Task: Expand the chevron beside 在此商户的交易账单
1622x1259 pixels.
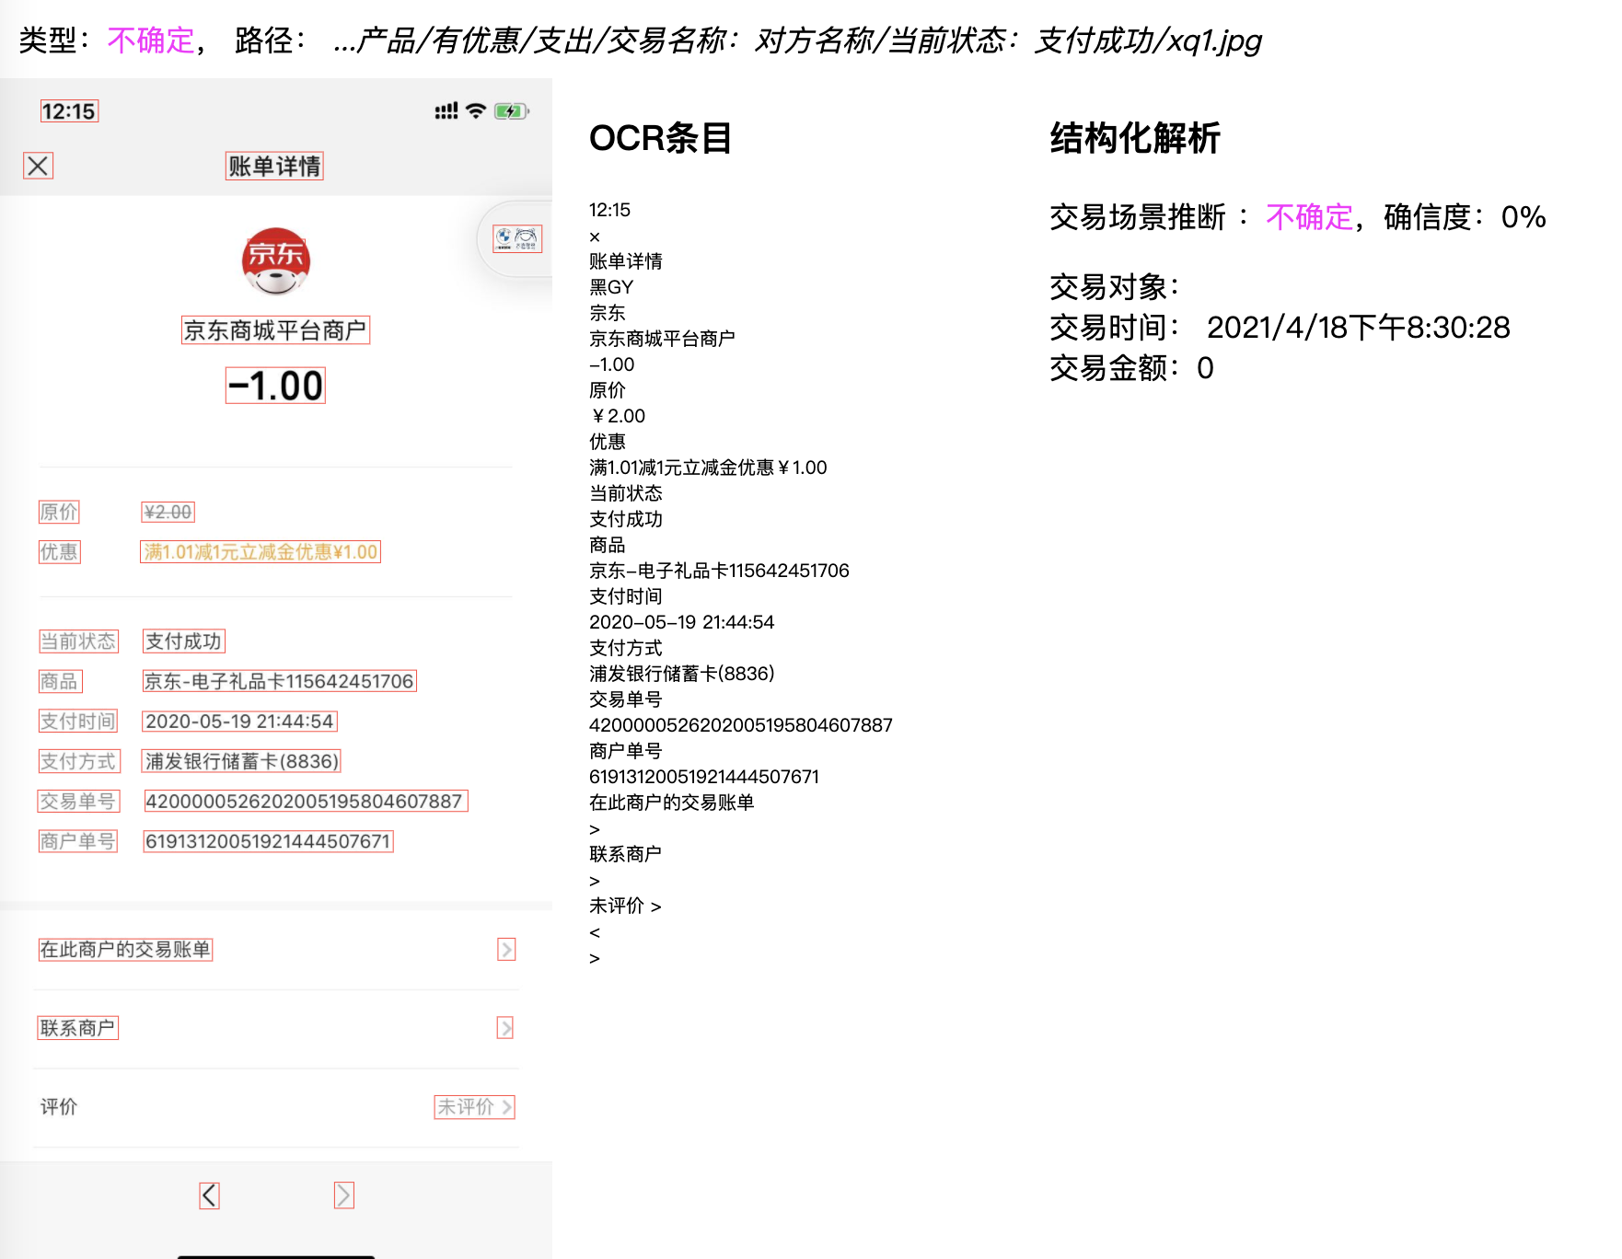Action: (x=506, y=950)
